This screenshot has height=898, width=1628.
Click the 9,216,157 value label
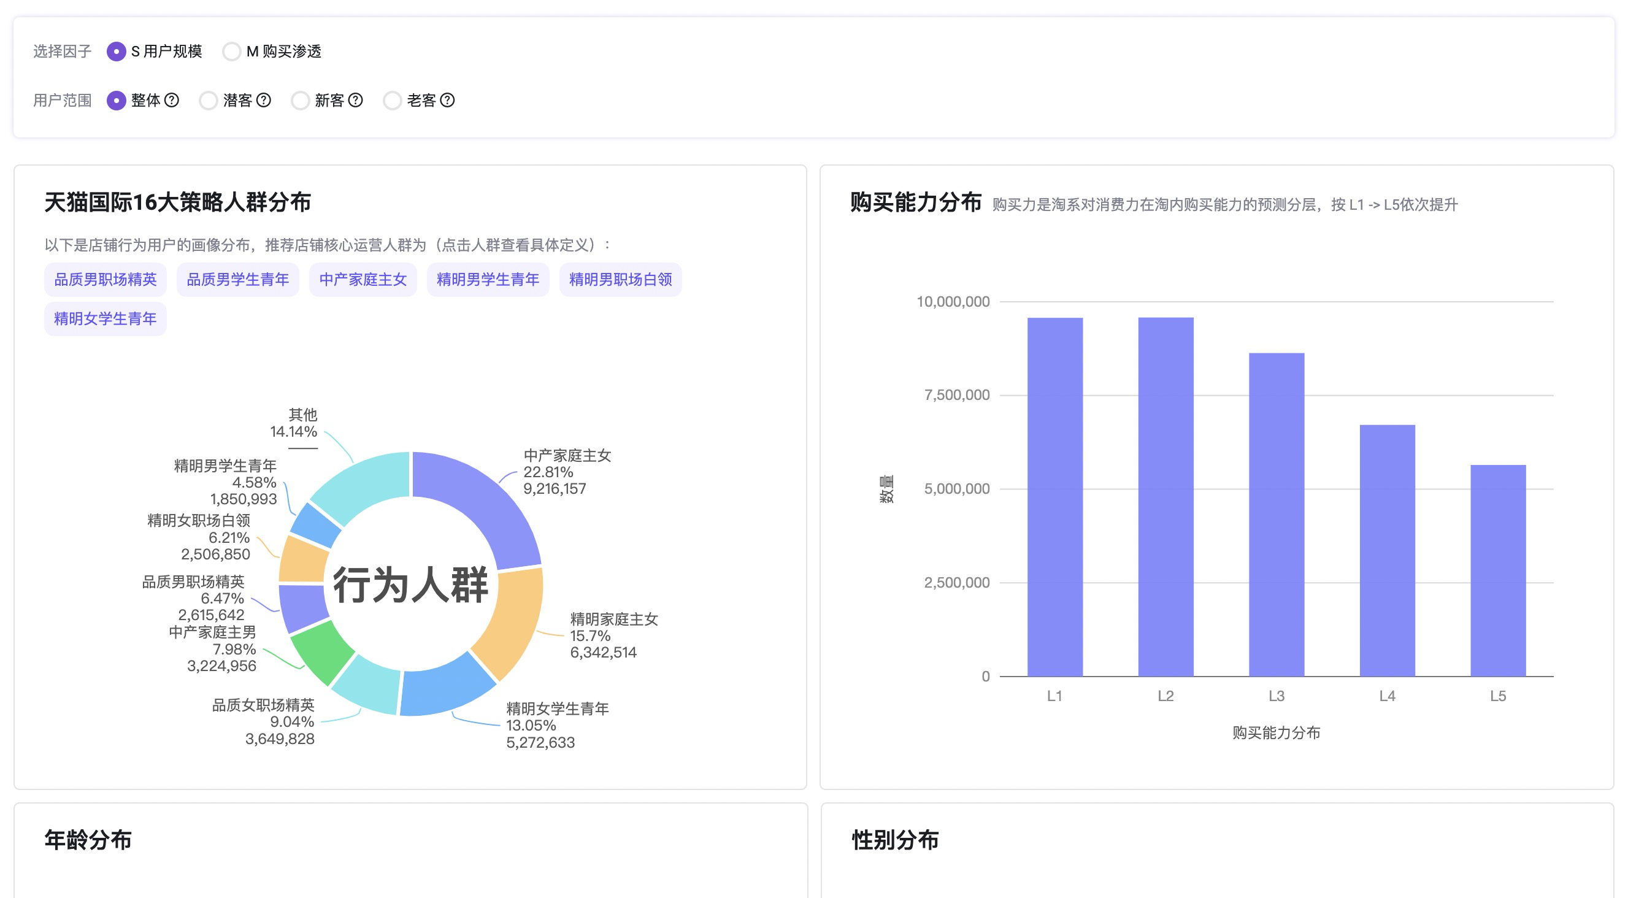(x=555, y=488)
